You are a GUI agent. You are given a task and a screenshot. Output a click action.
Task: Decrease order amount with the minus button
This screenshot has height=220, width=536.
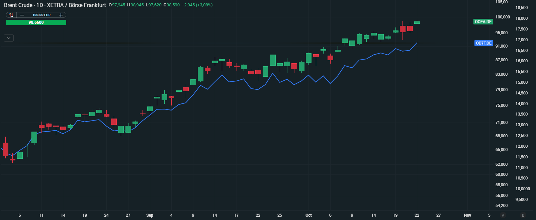coord(22,15)
